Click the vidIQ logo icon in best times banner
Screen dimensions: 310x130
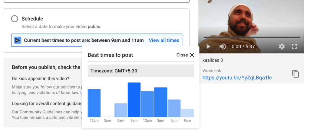(18, 40)
